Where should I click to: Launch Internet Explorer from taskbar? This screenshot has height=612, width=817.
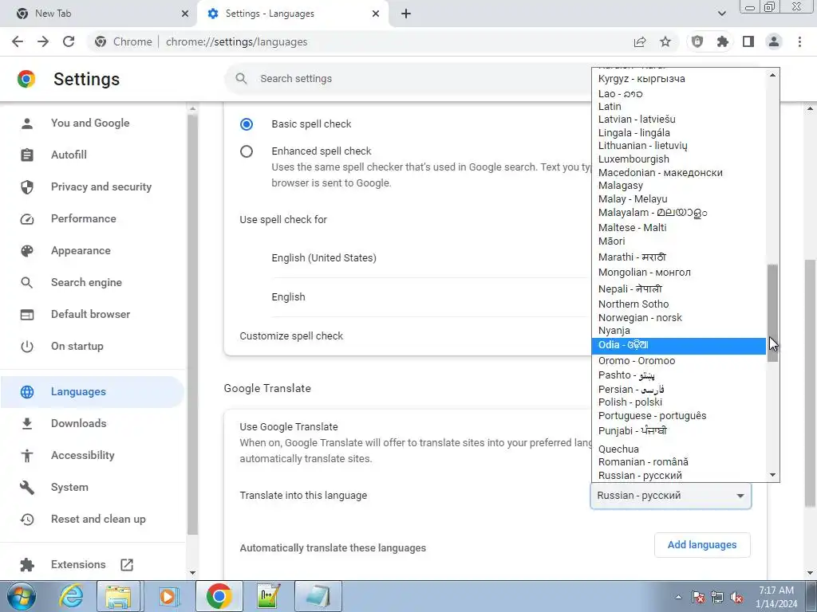70,596
